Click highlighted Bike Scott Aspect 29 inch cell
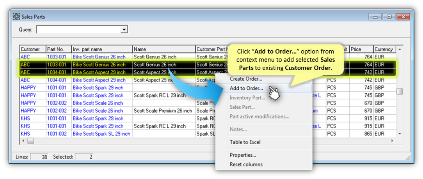 (102, 73)
